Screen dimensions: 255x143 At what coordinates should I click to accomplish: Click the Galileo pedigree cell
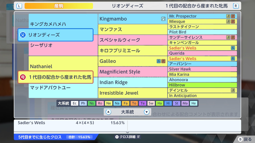click(133, 61)
